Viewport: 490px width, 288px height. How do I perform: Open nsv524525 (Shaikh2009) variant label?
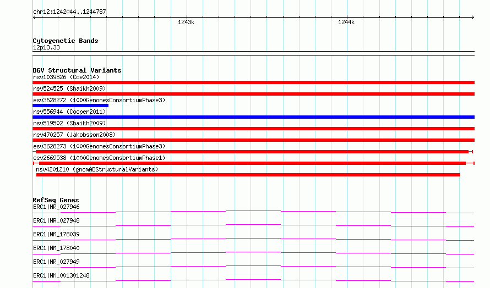(69, 88)
